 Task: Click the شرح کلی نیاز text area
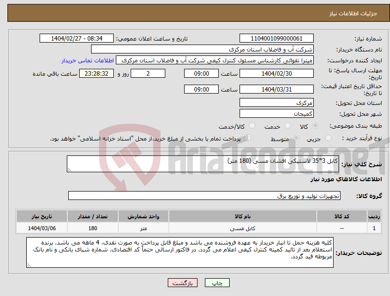point(203,164)
